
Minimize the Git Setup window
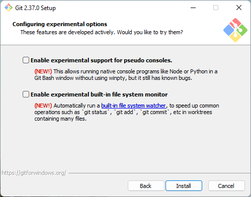[193, 8]
